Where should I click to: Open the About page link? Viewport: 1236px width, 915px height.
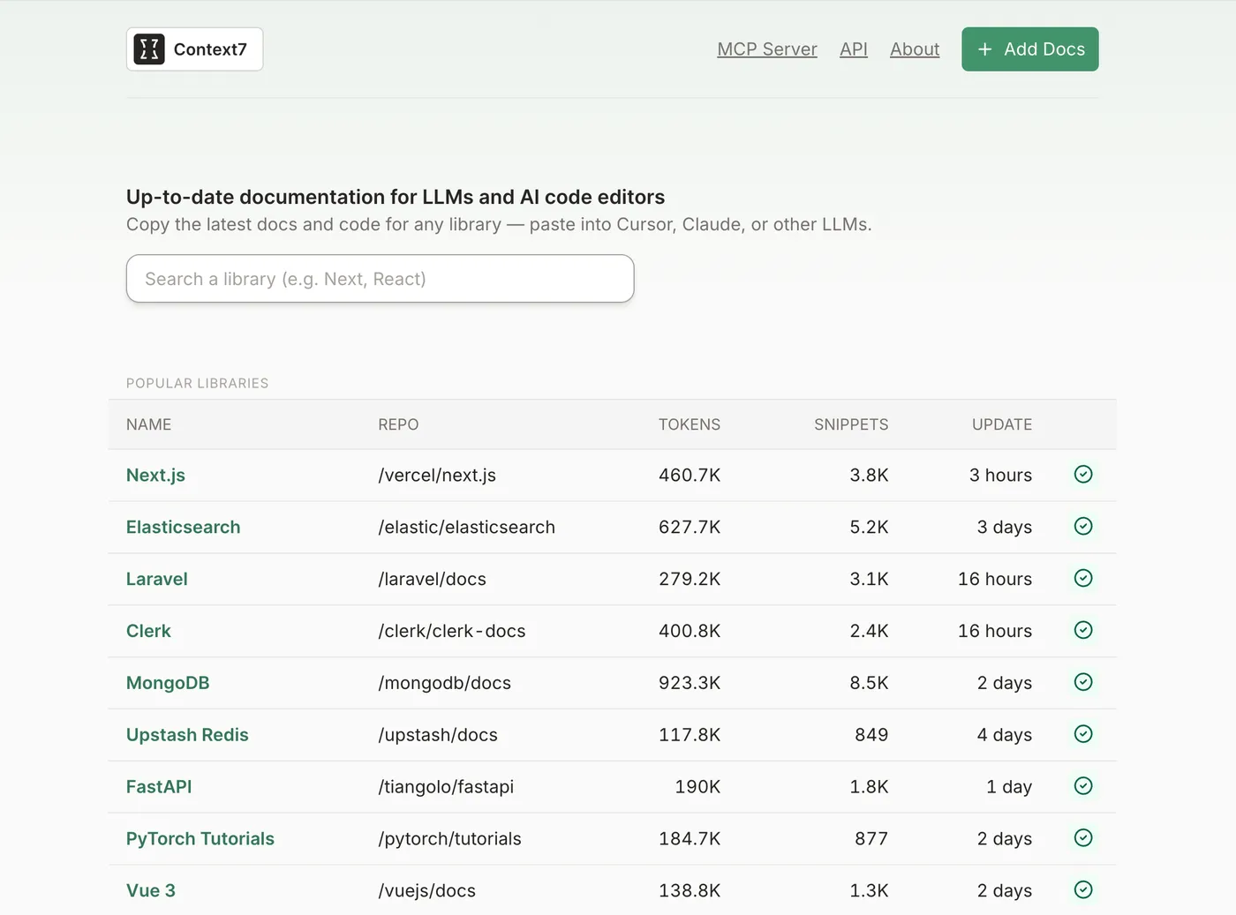coord(914,49)
